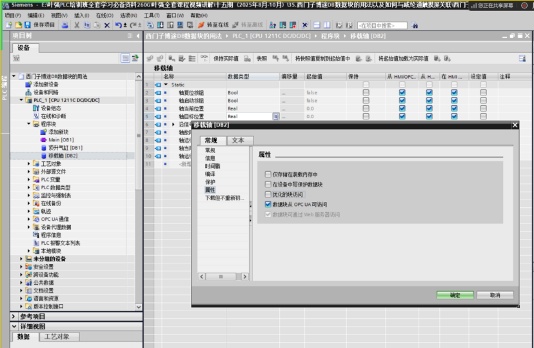
Task: Click the Save project disk icon
Action: (x=28, y=25)
